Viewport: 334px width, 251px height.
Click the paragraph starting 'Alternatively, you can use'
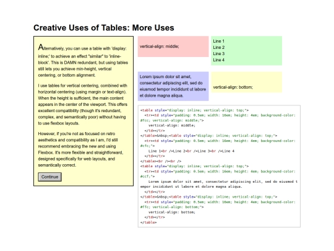click(x=83, y=60)
